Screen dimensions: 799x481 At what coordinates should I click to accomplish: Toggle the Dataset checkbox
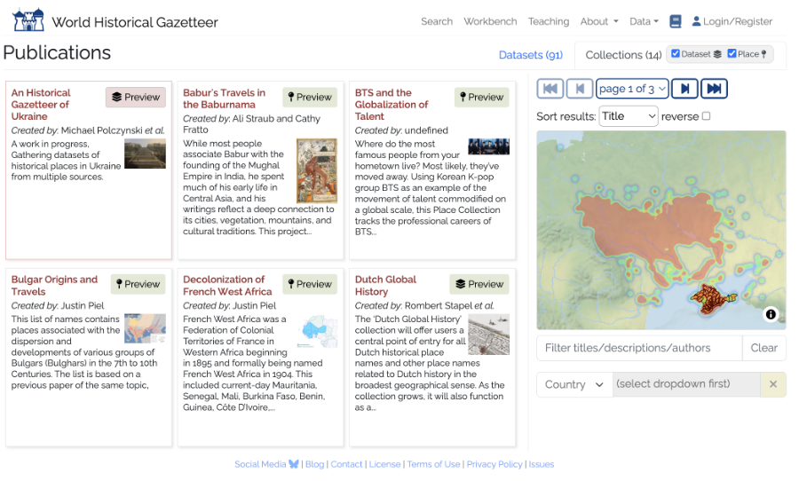[x=676, y=54]
